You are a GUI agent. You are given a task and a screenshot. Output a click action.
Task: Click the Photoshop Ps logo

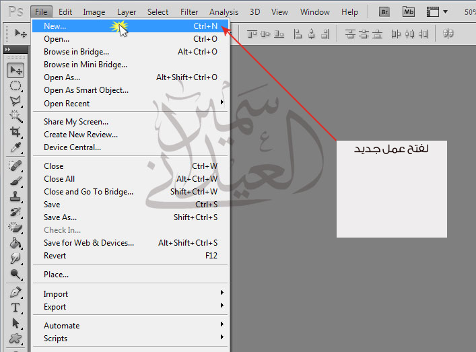pos(15,12)
